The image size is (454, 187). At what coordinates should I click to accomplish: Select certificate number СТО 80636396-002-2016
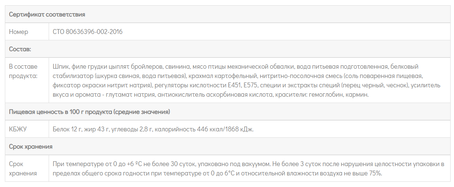click(88, 32)
